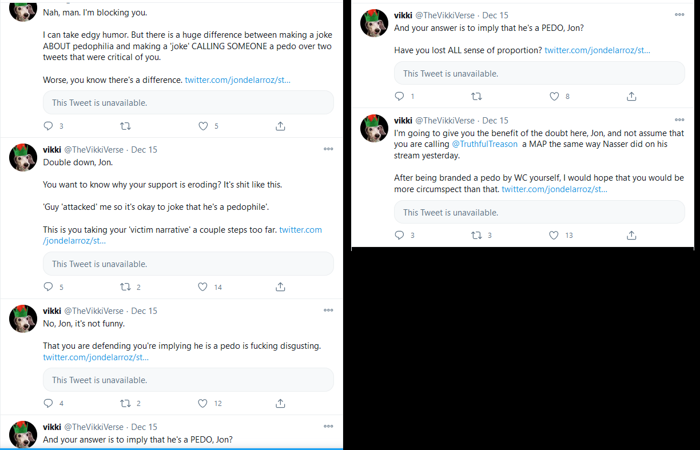700x450 pixels.
Task: Open more options on 'No, Jon, it's not funny' tweet
Action: coord(328,310)
